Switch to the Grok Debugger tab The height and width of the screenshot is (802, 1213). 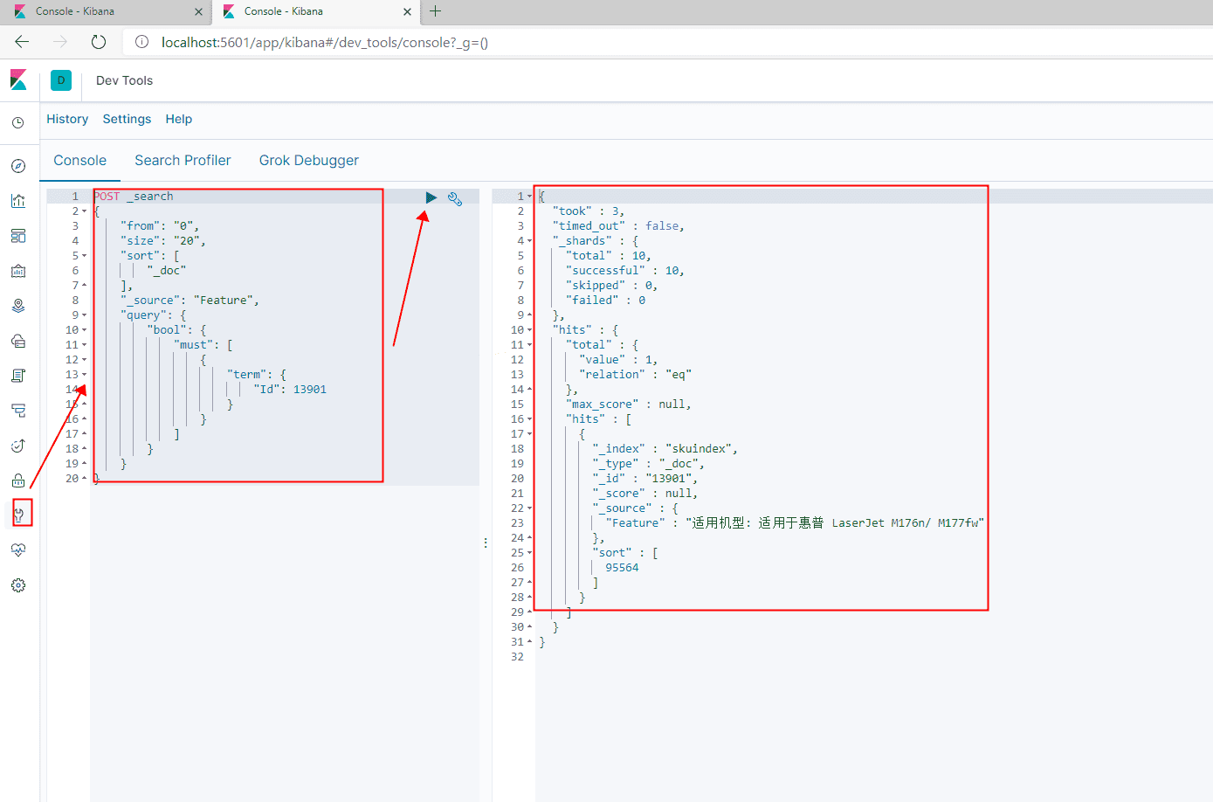(309, 161)
